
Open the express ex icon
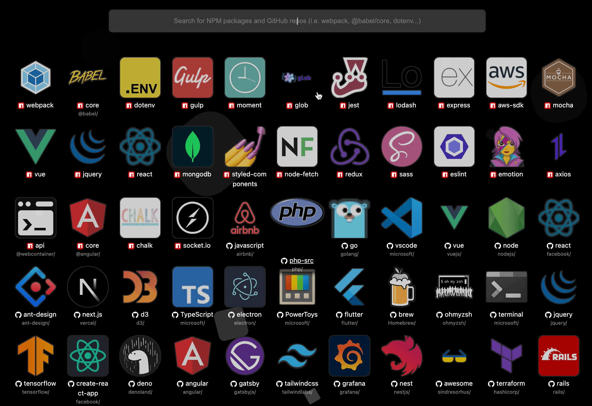coord(454,78)
